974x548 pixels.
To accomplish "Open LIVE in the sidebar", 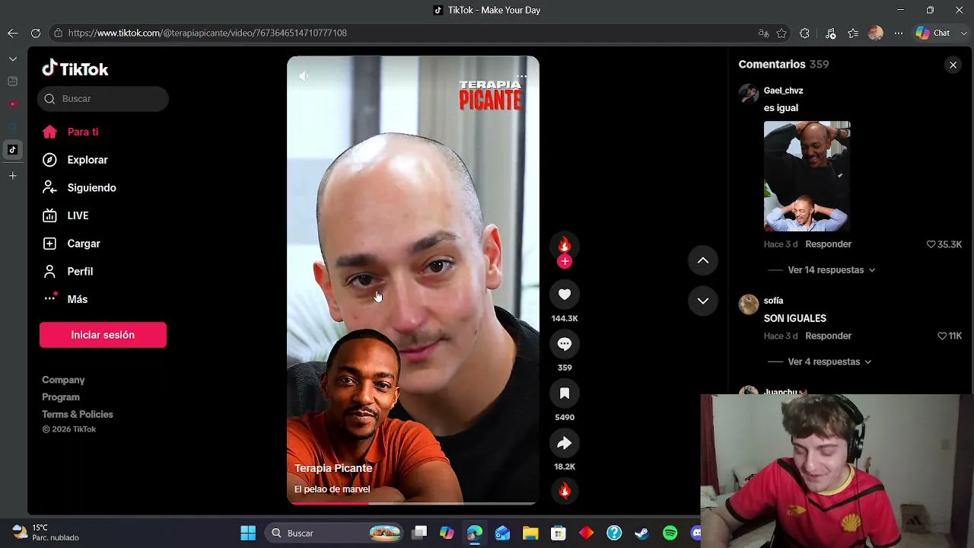I will (78, 215).
